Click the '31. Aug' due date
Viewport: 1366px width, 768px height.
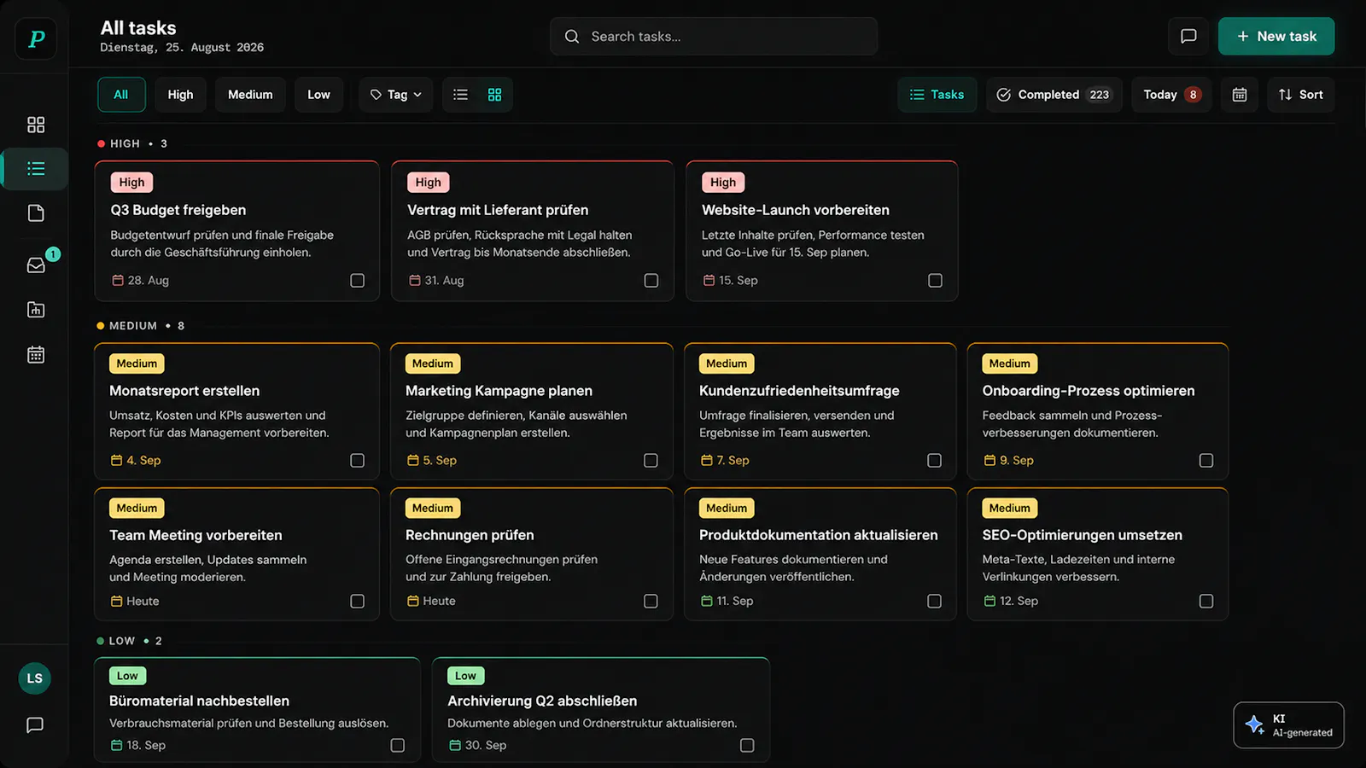(444, 280)
